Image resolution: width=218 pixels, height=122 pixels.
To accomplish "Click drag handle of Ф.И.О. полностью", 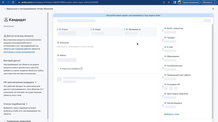I will click(163, 31).
